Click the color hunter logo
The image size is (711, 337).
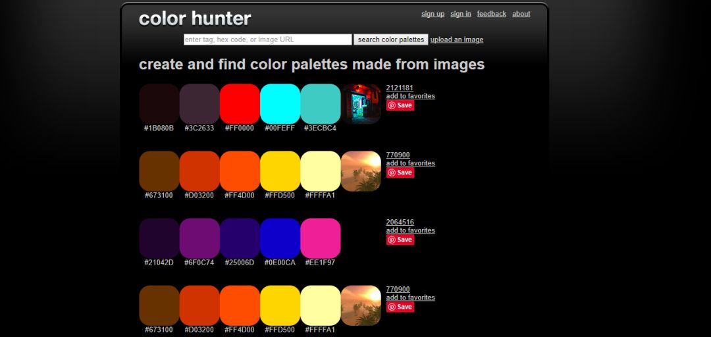click(x=195, y=18)
